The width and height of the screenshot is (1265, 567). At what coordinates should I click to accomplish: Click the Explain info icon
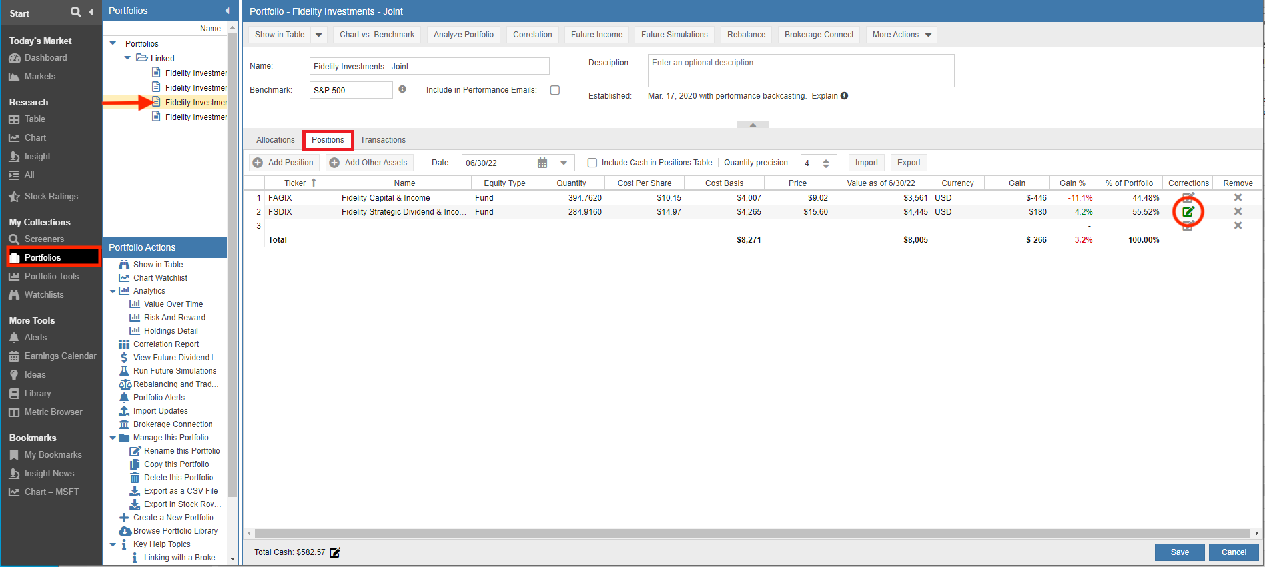tap(845, 96)
